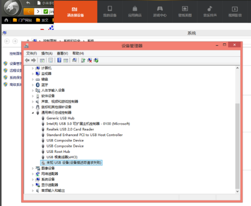Click the back arrow in Device Manager toolbar

(x=27, y=60)
